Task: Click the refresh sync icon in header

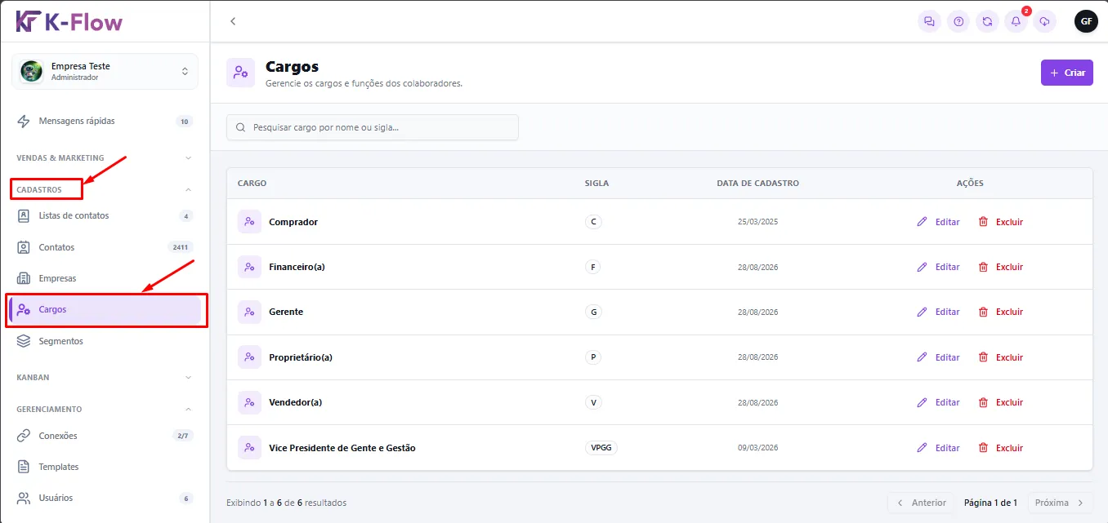Action: click(987, 21)
